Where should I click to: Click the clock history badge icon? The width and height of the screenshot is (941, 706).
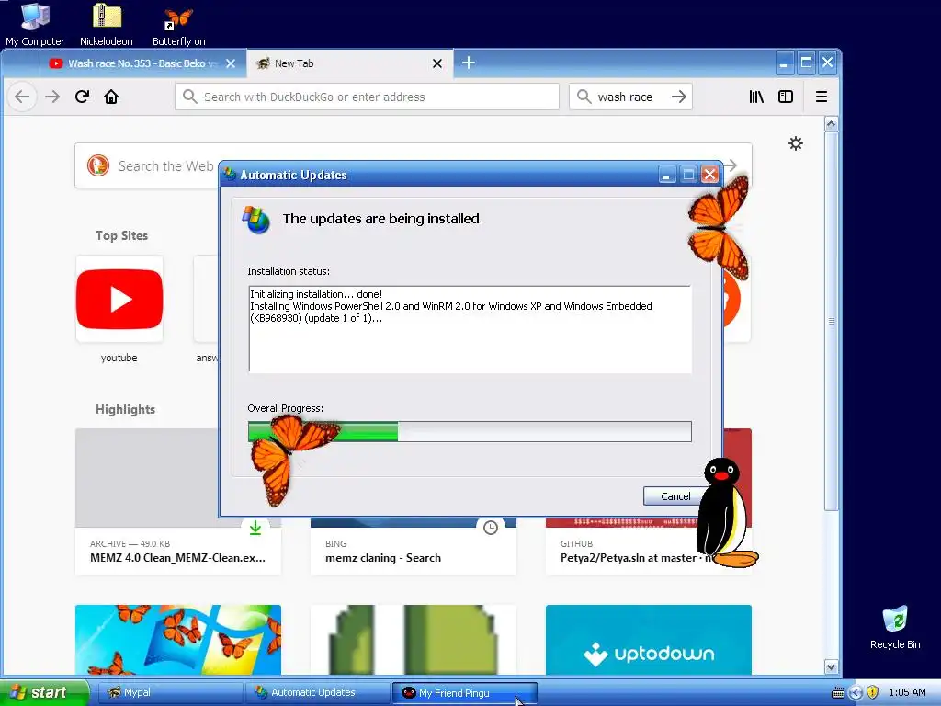[491, 527]
